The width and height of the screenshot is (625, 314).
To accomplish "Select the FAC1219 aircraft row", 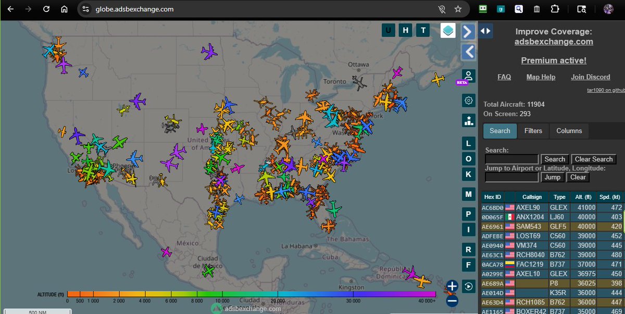I will point(553,265).
